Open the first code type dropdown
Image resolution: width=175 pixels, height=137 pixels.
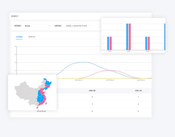click(x=37, y=26)
